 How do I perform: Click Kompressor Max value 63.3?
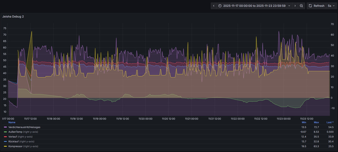[316, 146]
